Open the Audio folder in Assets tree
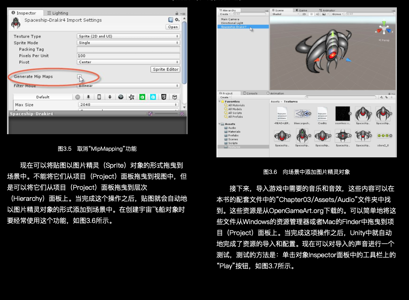 tap(232, 128)
